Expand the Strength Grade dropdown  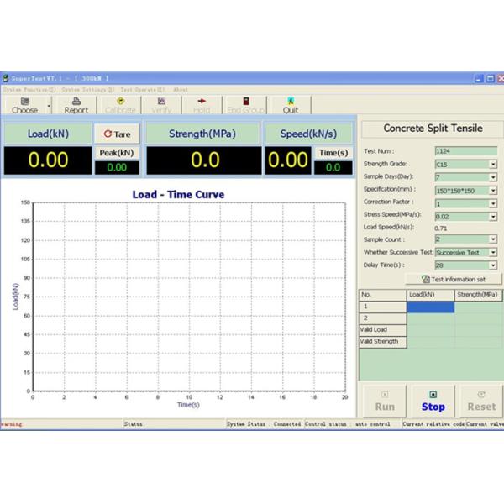493,165
